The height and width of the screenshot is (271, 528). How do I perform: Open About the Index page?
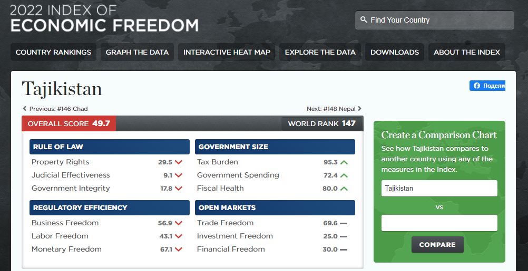pyautogui.click(x=467, y=52)
